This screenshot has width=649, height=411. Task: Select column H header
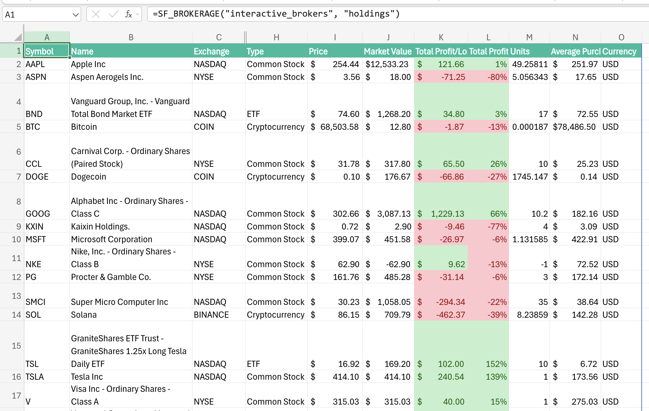[x=277, y=37]
